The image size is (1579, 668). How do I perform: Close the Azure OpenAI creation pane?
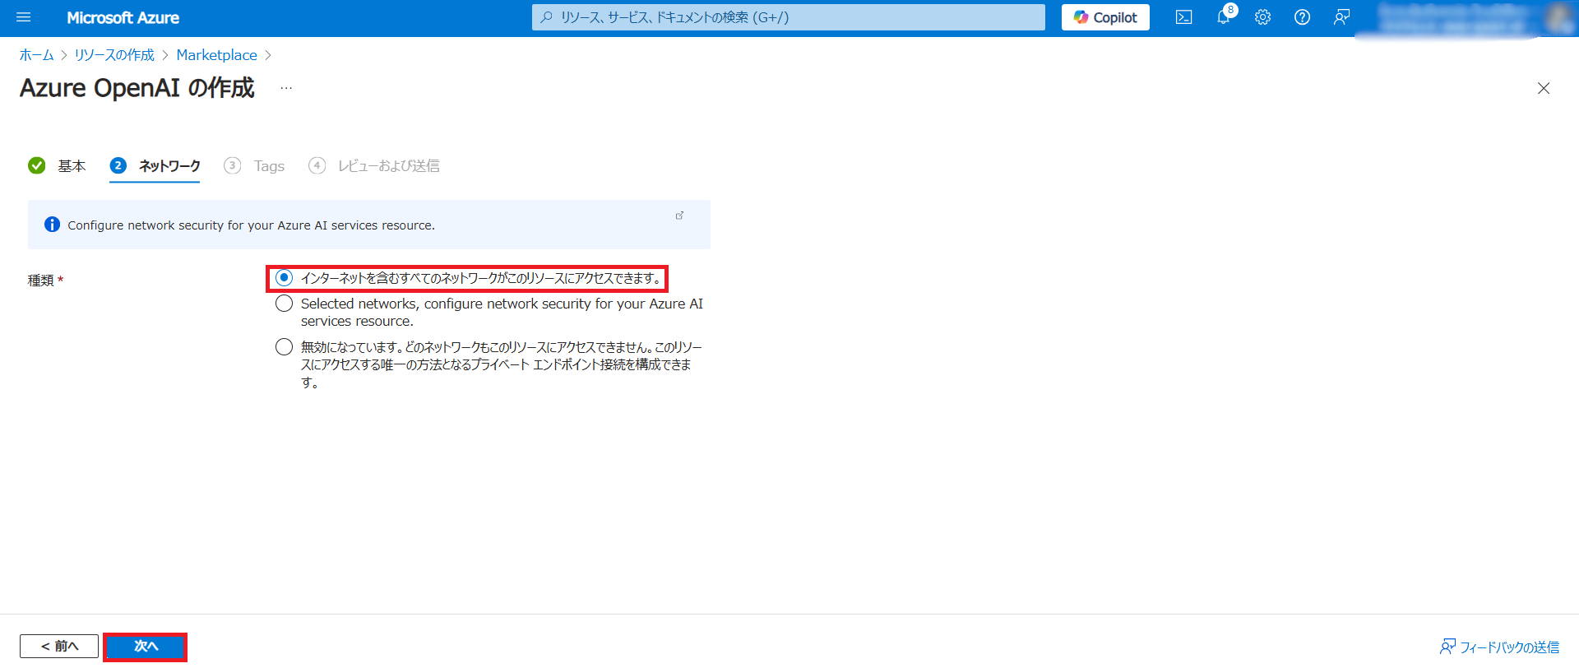point(1544,88)
